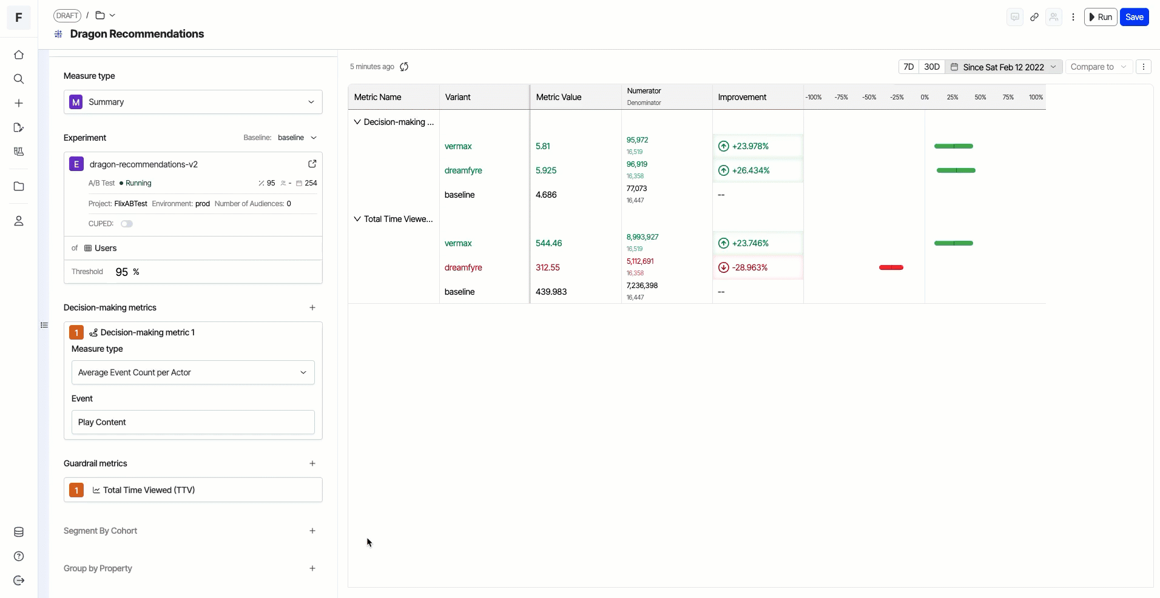Click the 439.983 baseline metric value
1160x598 pixels.
551,292
